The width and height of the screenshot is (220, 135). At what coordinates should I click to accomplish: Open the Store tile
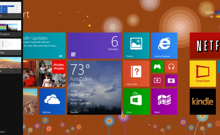click(136, 102)
